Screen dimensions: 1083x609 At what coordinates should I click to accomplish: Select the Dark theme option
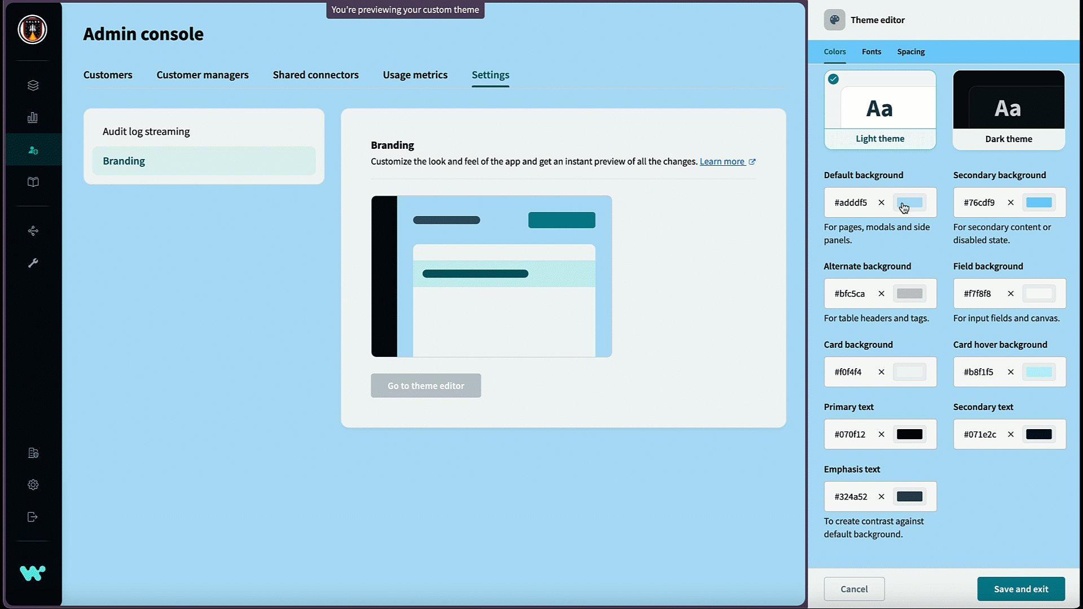pyautogui.click(x=1008, y=110)
